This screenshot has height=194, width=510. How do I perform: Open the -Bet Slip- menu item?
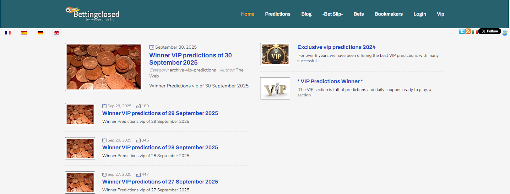332,14
